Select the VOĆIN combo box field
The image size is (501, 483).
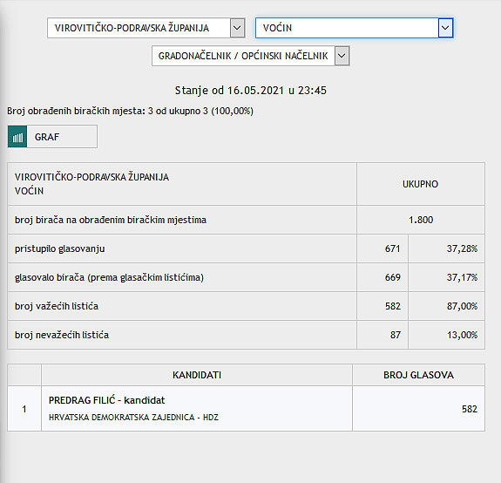coord(347,28)
